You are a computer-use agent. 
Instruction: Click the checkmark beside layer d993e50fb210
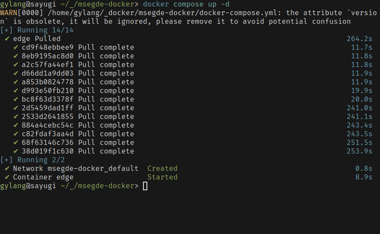(16, 91)
